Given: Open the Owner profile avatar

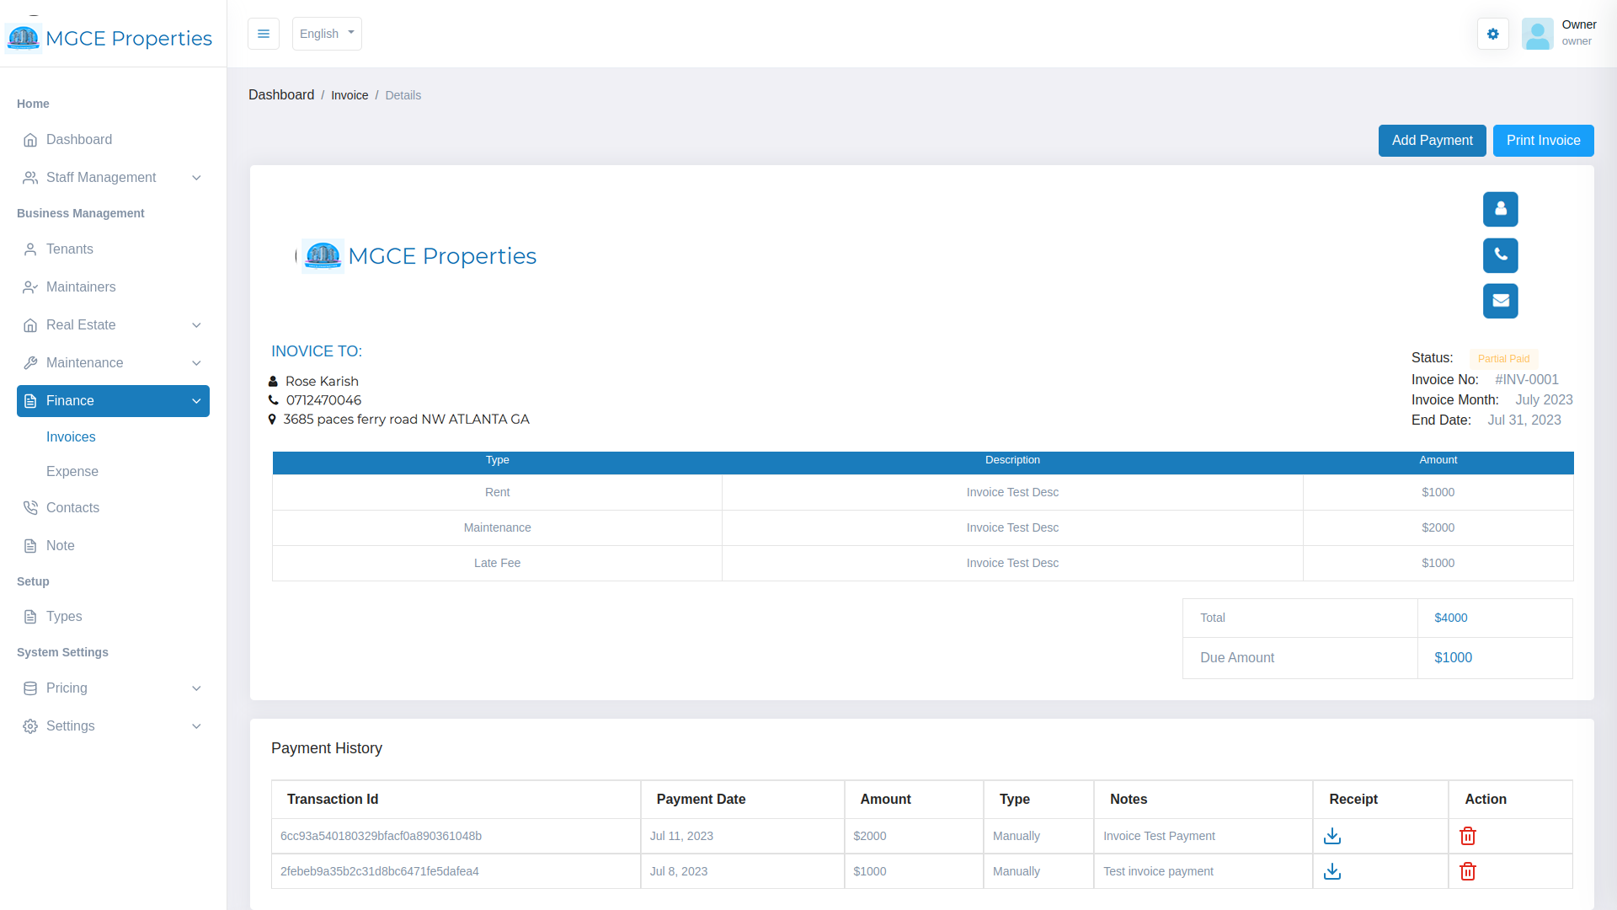Looking at the screenshot, I should (x=1537, y=34).
